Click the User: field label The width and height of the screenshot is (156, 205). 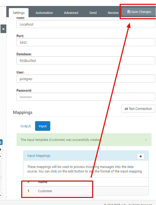(20, 72)
